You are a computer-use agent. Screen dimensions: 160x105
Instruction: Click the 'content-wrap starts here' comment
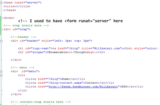(x=41, y=102)
